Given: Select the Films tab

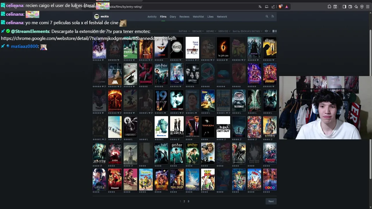Looking at the screenshot, I should 163,17.
